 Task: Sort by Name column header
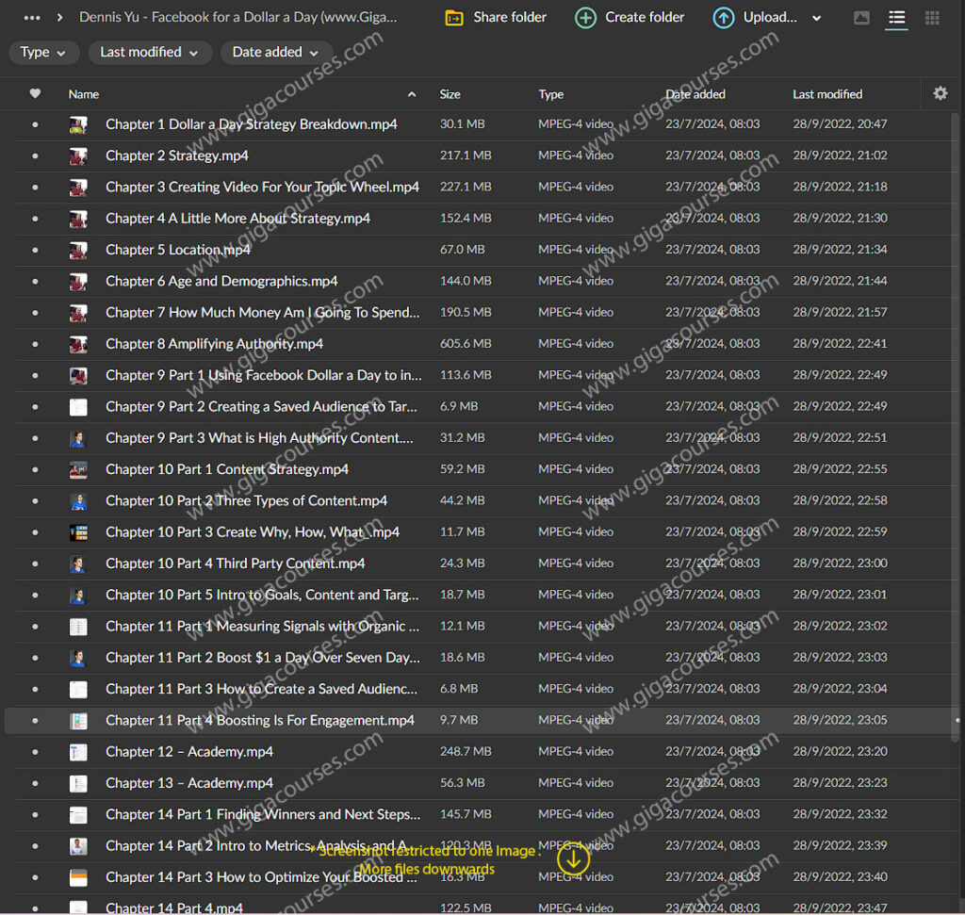[x=84, y=94]
